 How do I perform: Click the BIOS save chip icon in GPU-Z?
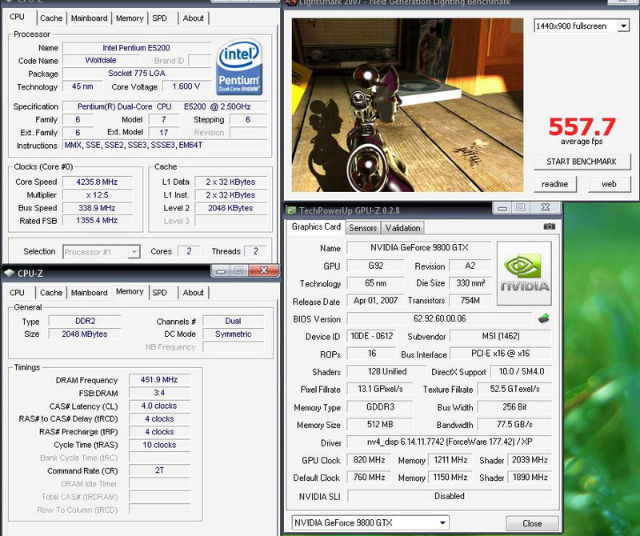(x=543, y=318)
